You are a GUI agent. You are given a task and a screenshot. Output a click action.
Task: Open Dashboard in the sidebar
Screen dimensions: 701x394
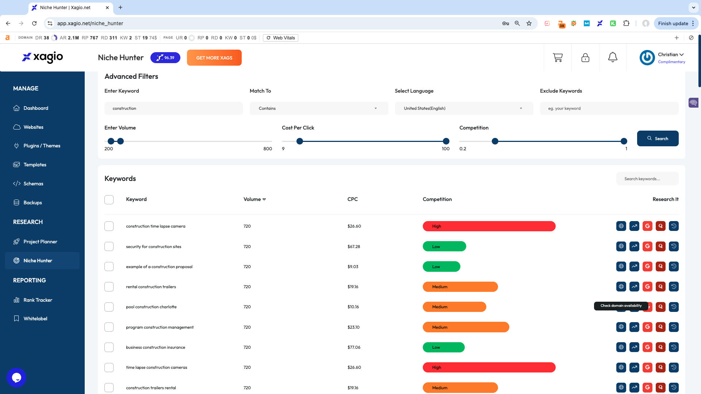coord(36,108)
